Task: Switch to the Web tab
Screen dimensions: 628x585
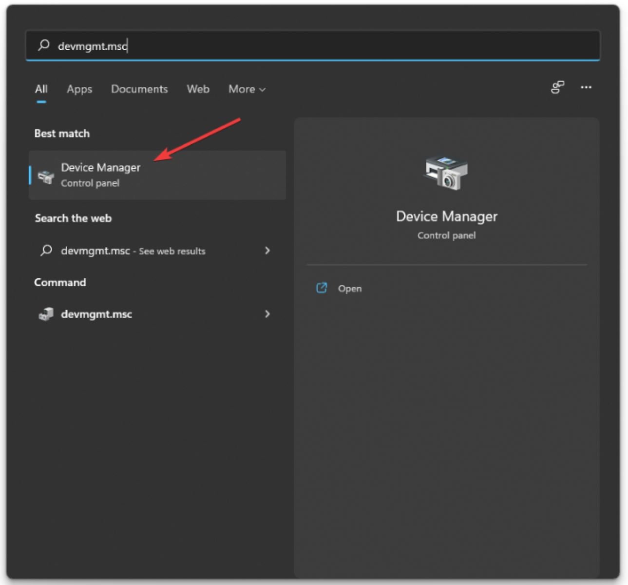Action: pyautogui.click(x=198, y=89)
